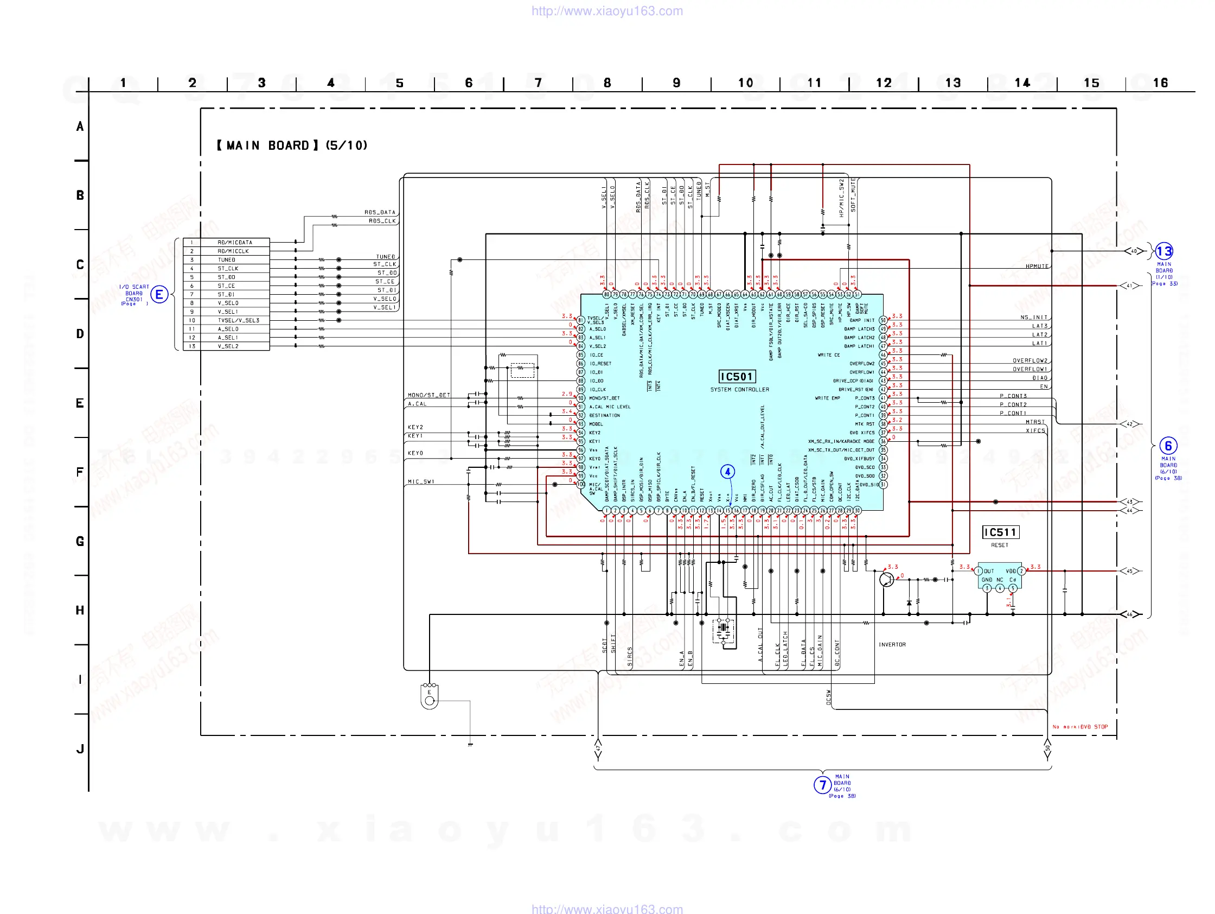
Task: Click off-page connector arrow 46
Action: click(1129, 614)
